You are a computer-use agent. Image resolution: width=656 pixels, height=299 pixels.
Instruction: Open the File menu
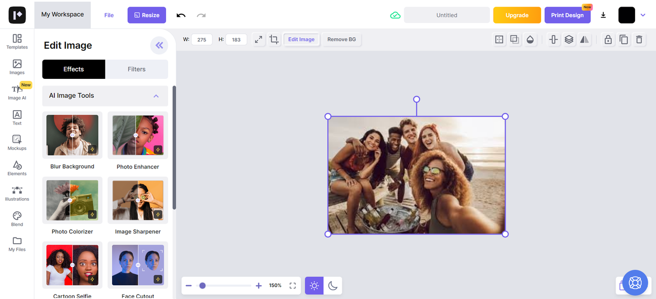point(109,15)
